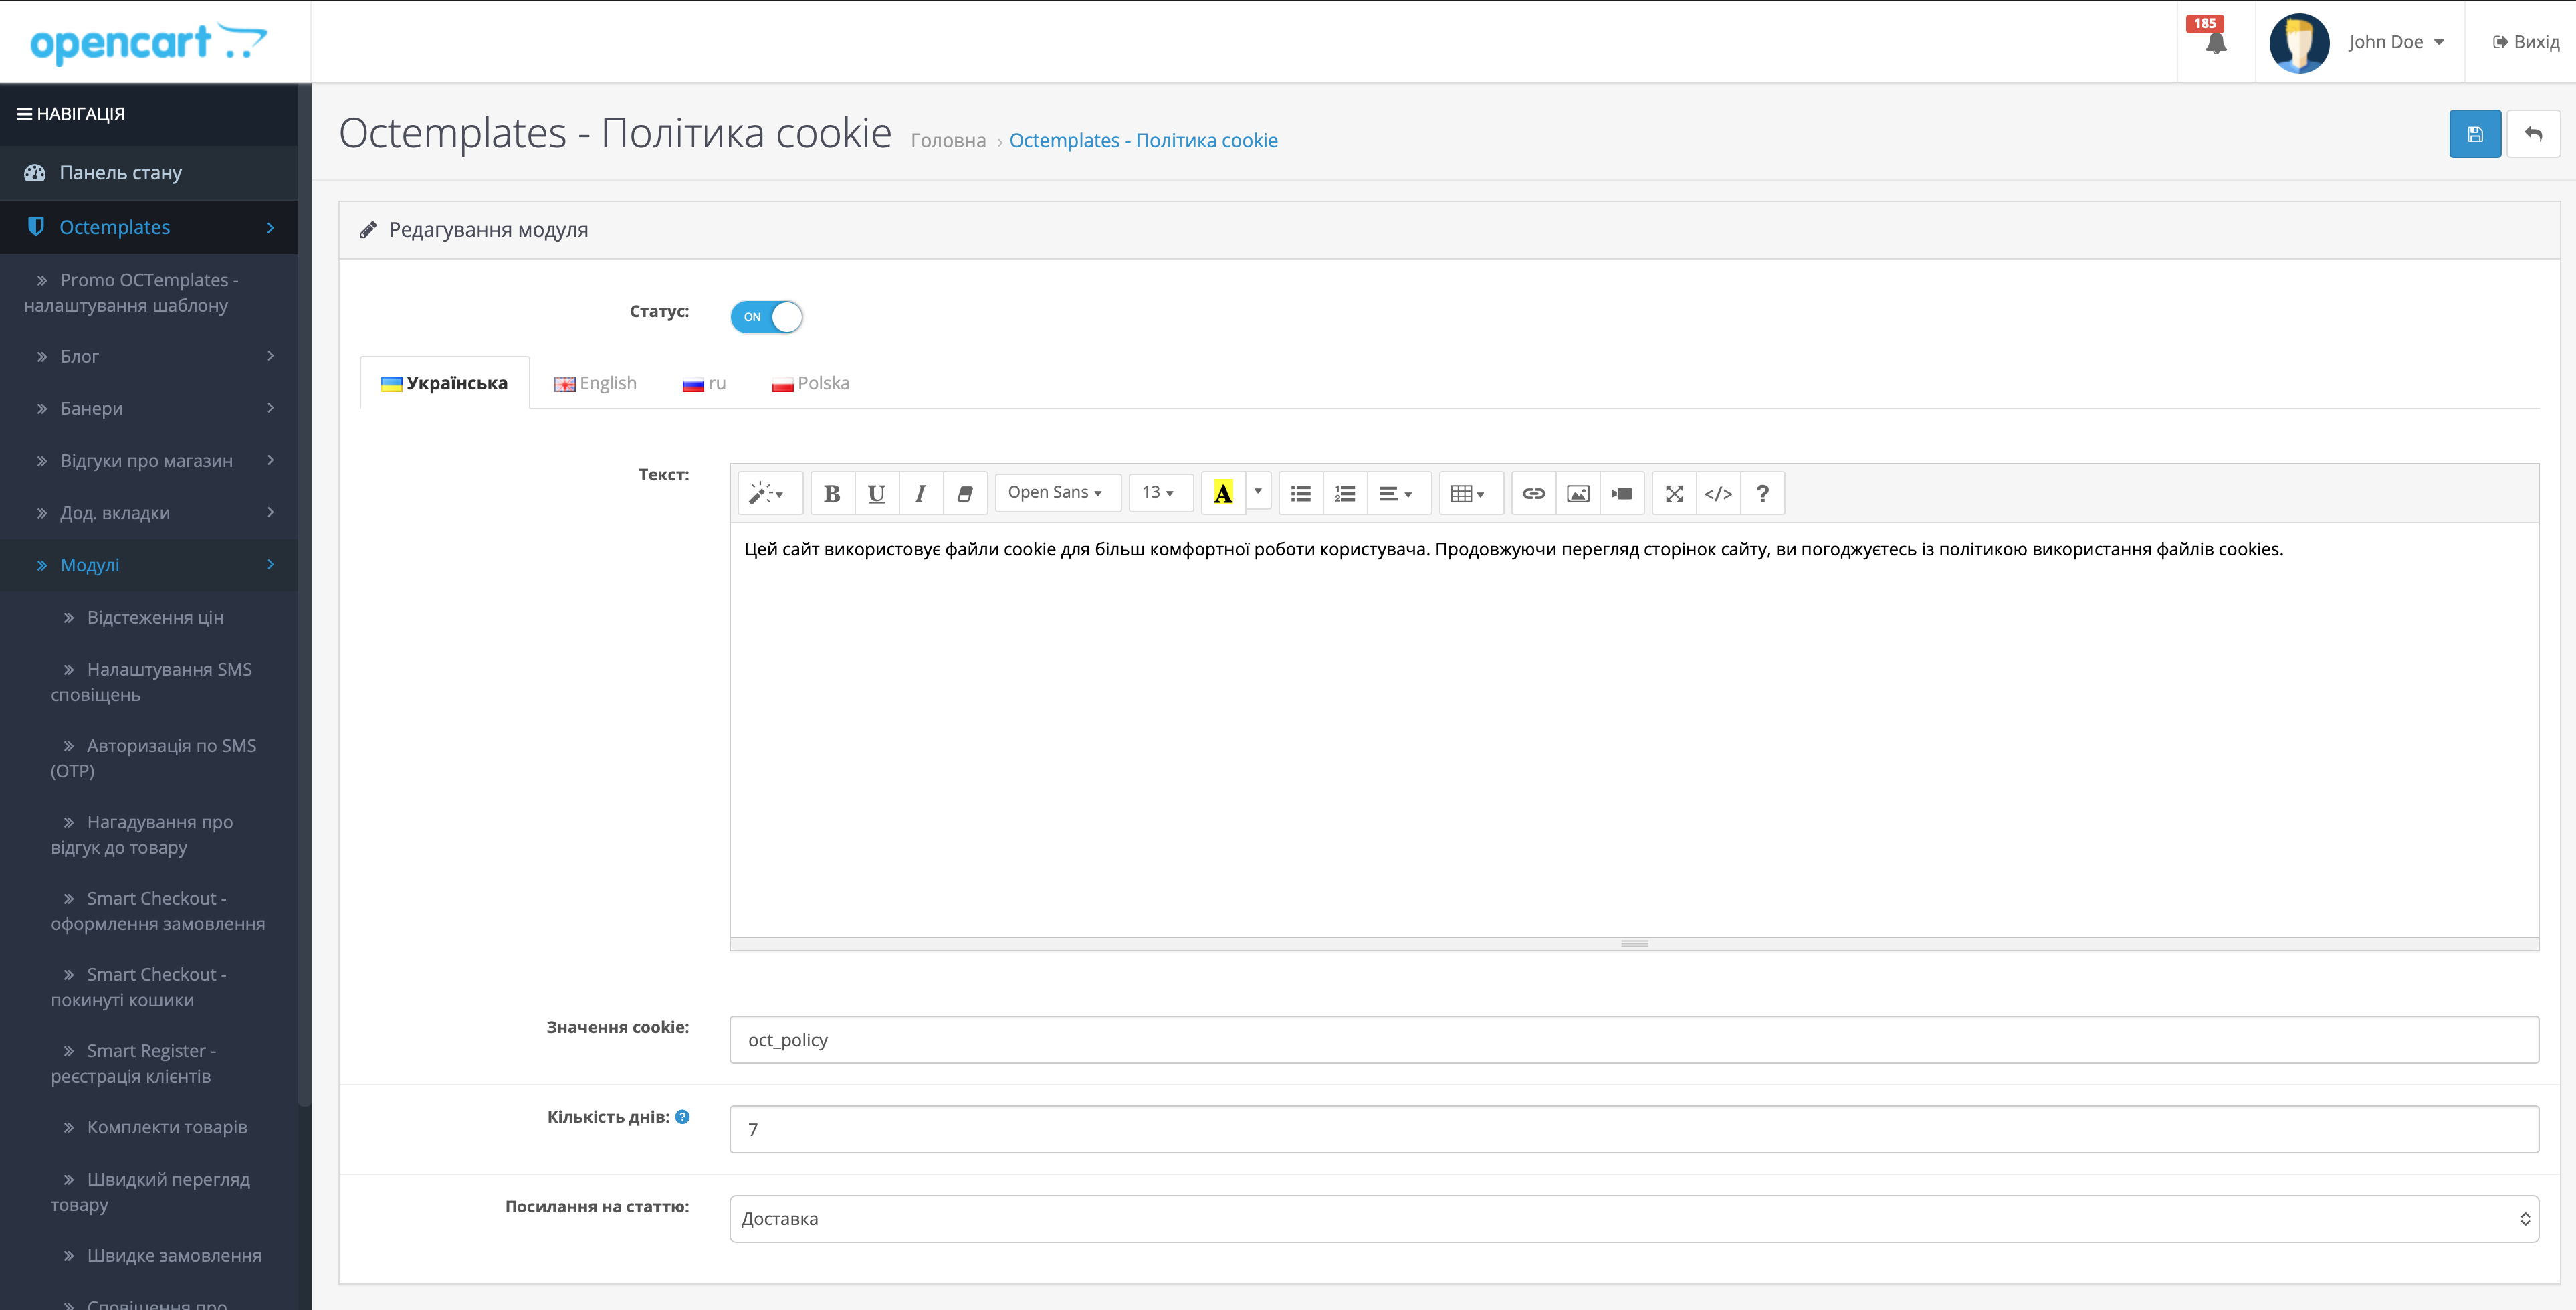The height and width of the screenshot is (1310, 2576).
Task: Toggle underline formatting in editor
Action: click(876, 493)
